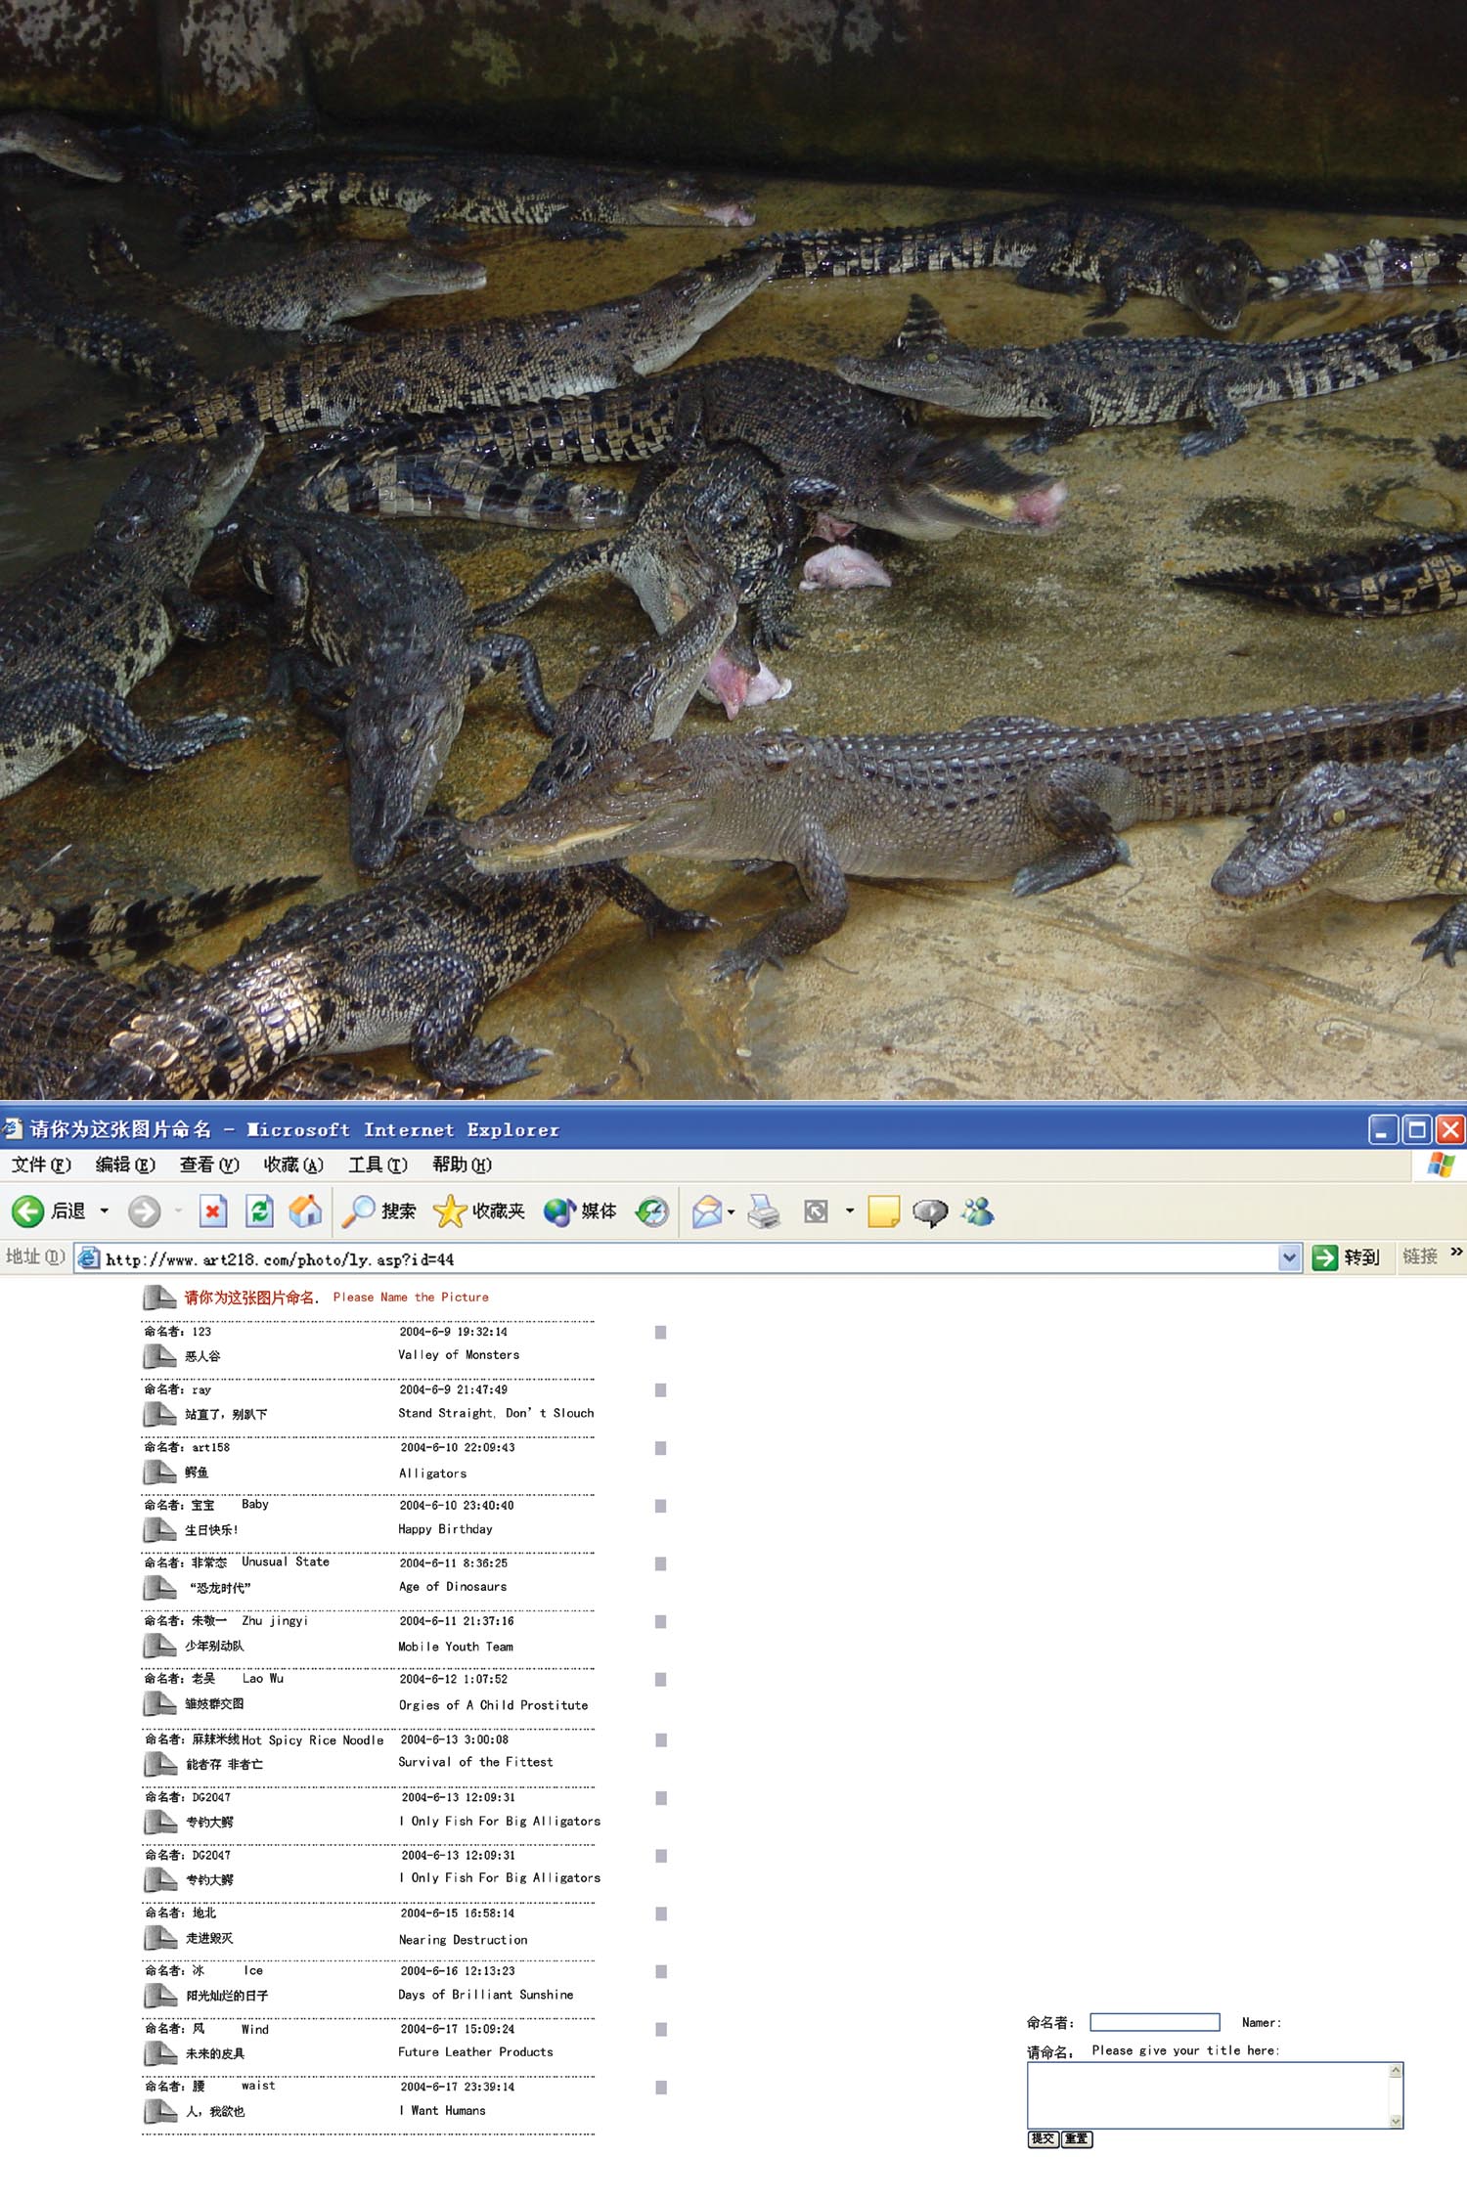Click the 重置 reset button
Image resolution: width=1467 pixels, height=2200 pixels.
[x=1077, y=2138]
